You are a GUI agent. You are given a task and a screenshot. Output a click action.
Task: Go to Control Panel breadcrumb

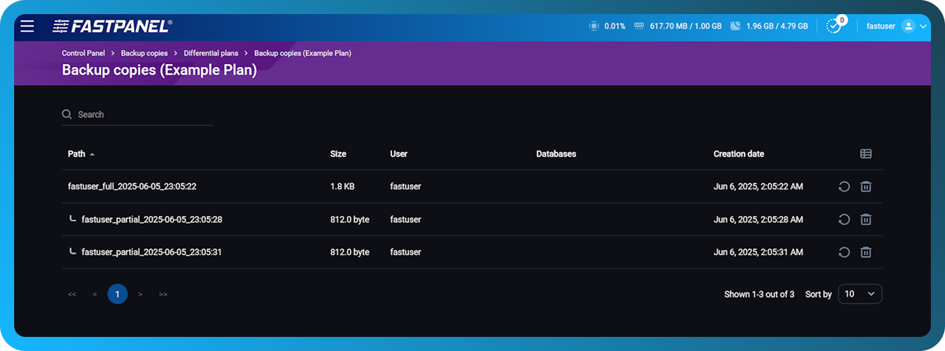[x=83, y=53]
